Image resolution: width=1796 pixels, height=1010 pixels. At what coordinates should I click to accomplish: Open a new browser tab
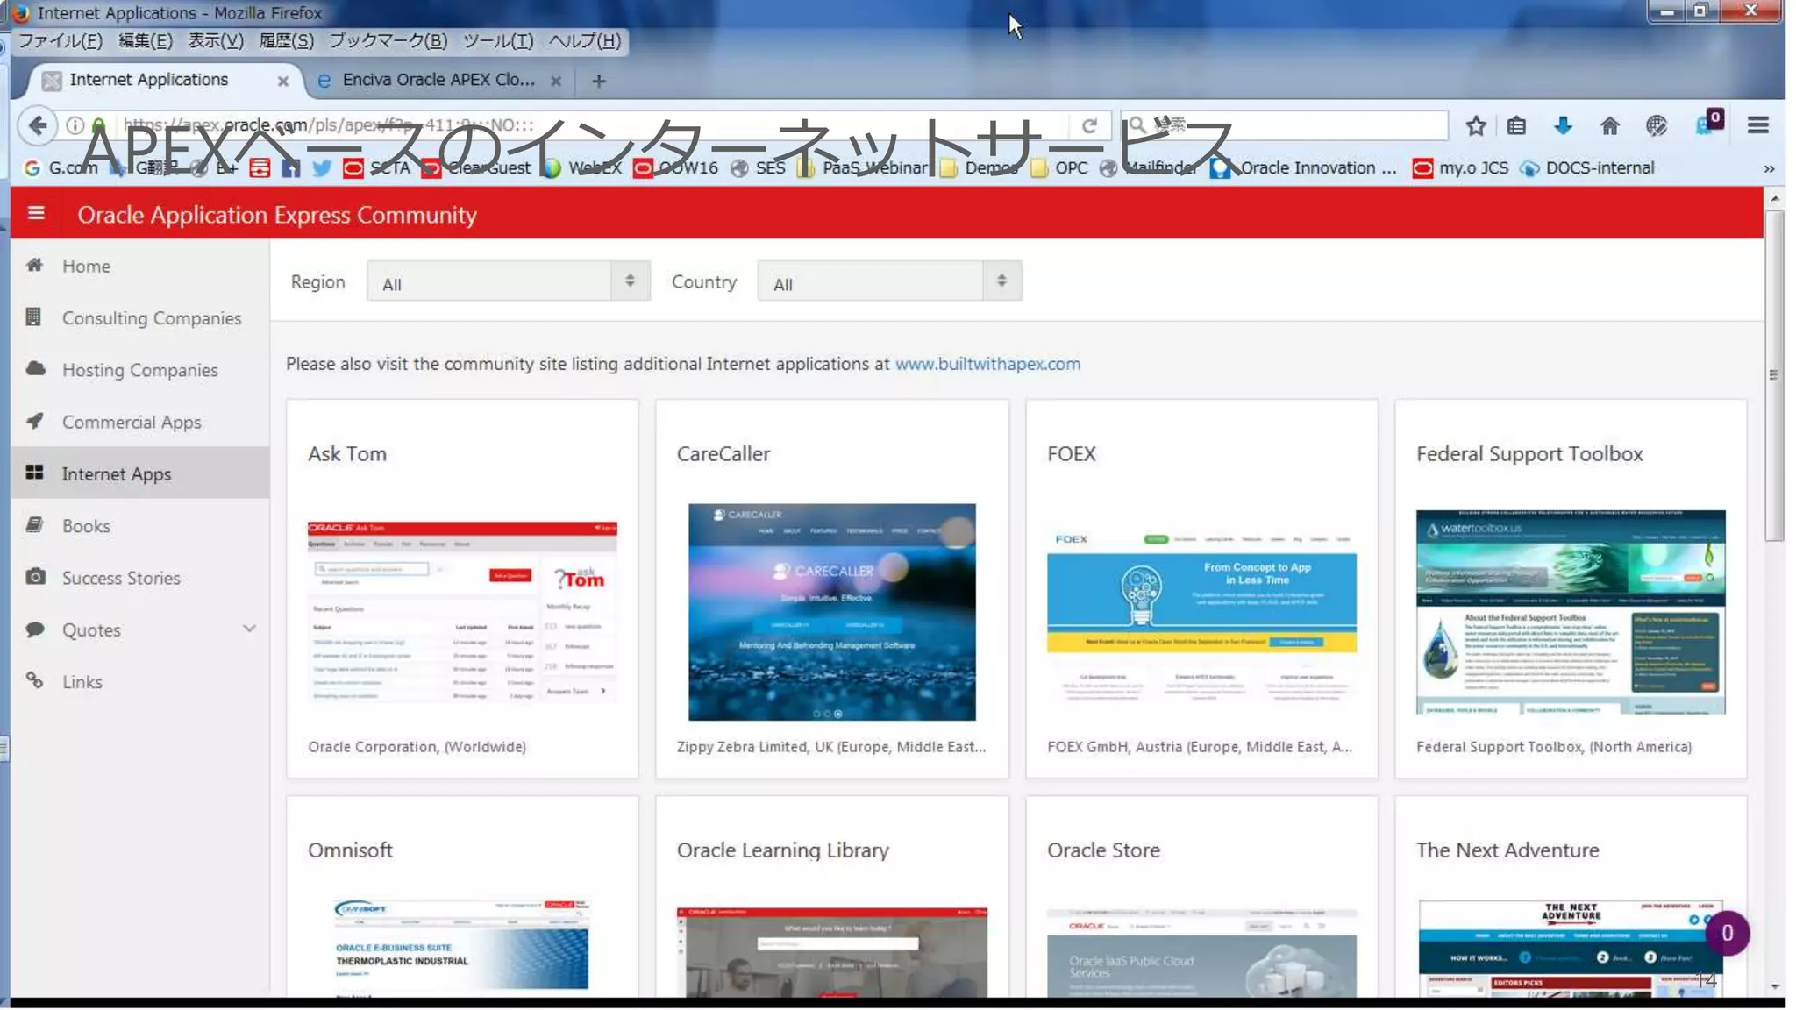[x=598, y=81]
